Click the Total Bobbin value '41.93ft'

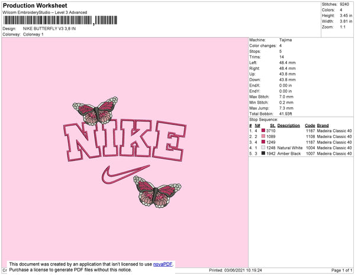[x=286, y=114]
